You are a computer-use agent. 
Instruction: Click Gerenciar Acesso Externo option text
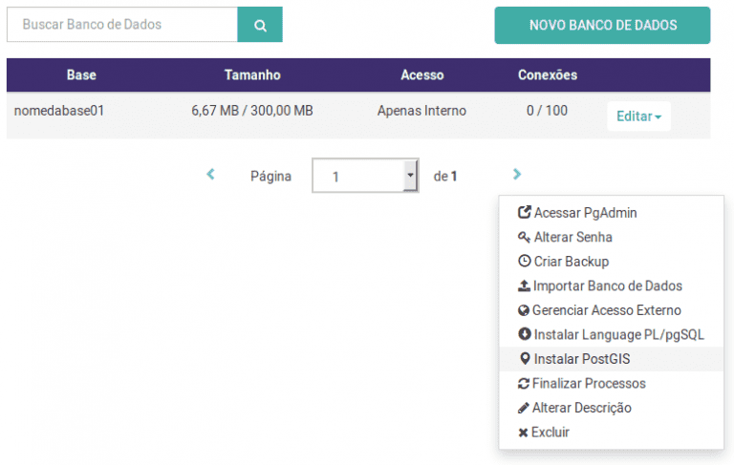[606, 310]
